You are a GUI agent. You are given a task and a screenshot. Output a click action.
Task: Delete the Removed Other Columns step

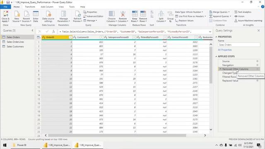[x=220, y=69]
